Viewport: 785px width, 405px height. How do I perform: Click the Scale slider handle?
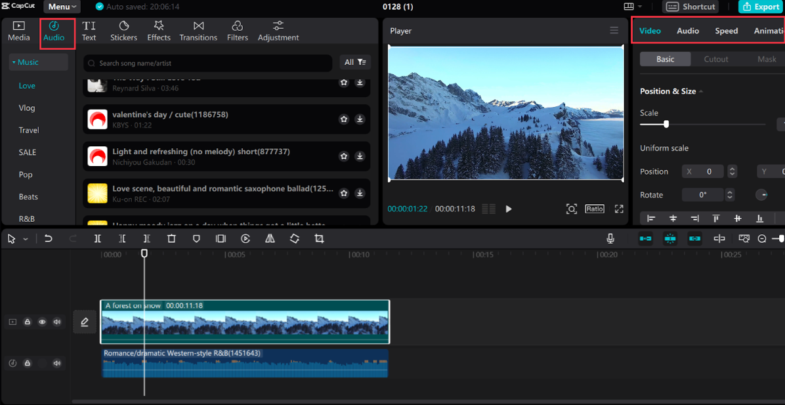pos(666,124)
